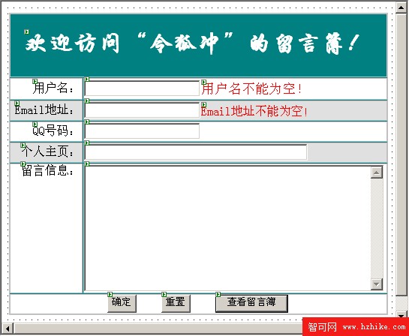The height and width of the screenshot is (336, 409).
Task: Click the control glyph on QQ号码 textbox
Action: point(87,122)
